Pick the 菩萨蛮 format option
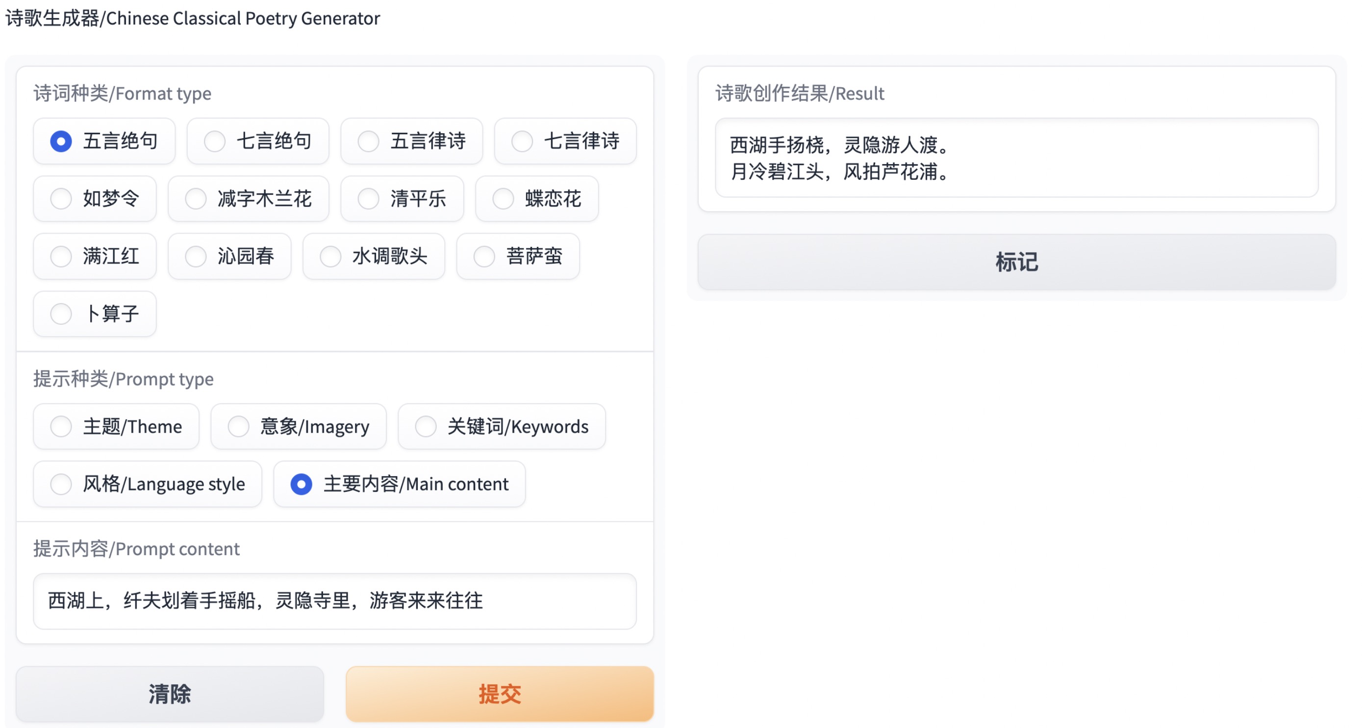The width and height of the screenshot is (1362, 728). point(484,257)
